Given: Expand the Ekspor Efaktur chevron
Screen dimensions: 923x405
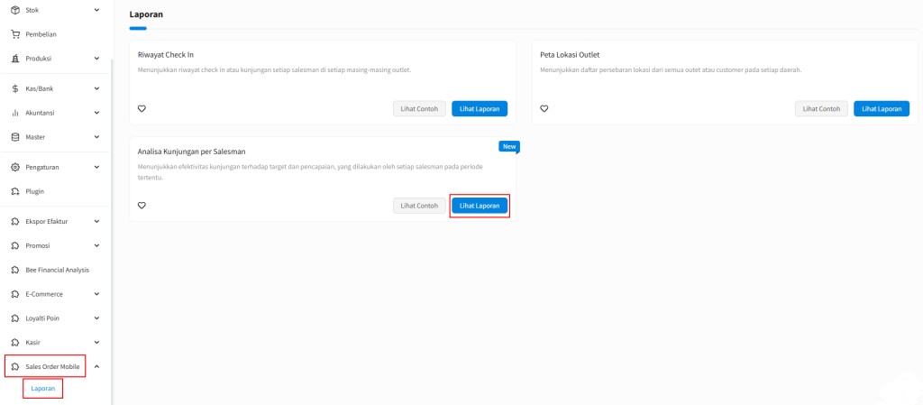Looking at the screenshot, I should point(96,221).
